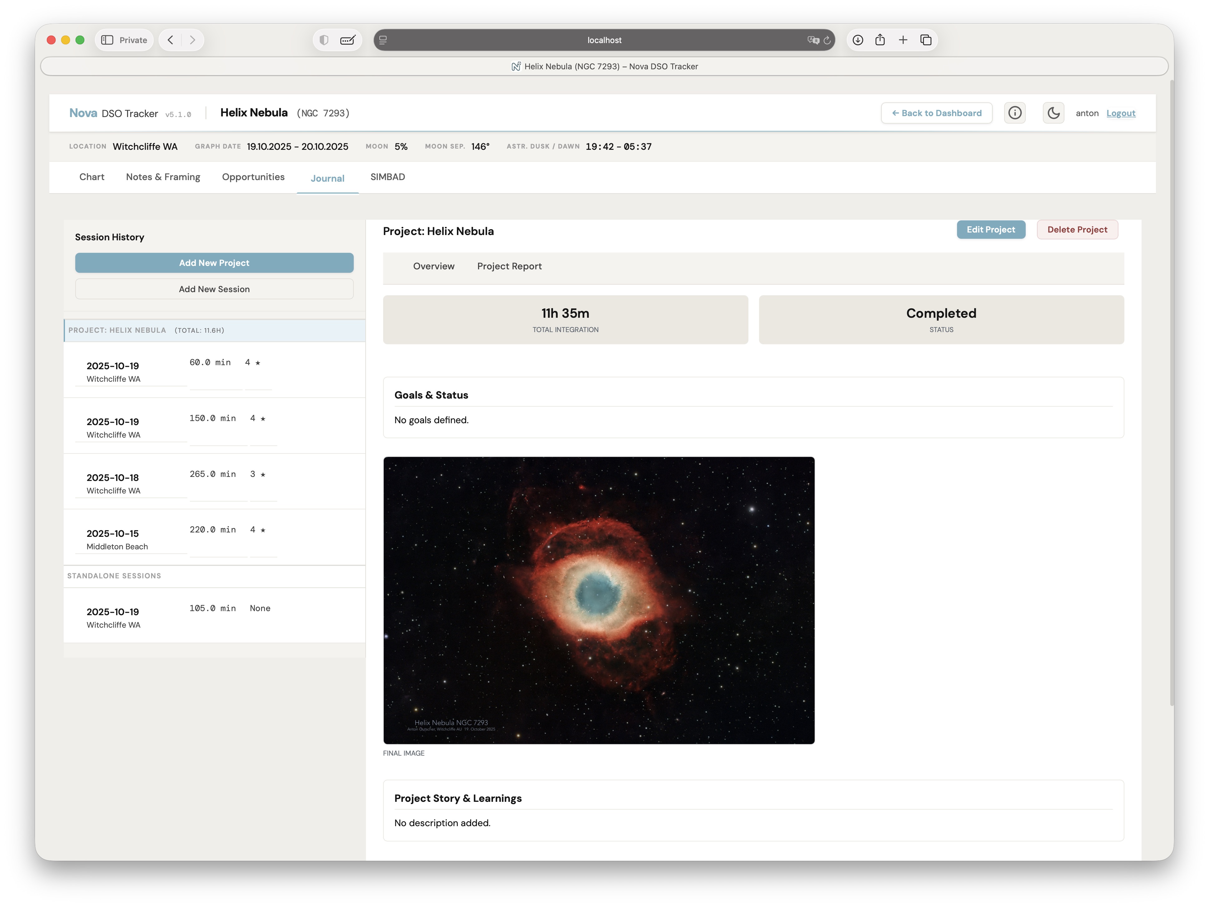The width and height of the screenshot is (1209, 907).
Task: Toggle dark mode moon icon
Action: [1053, 113]
